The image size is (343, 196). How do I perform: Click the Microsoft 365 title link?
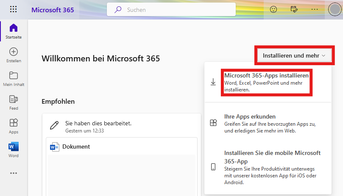53,10
